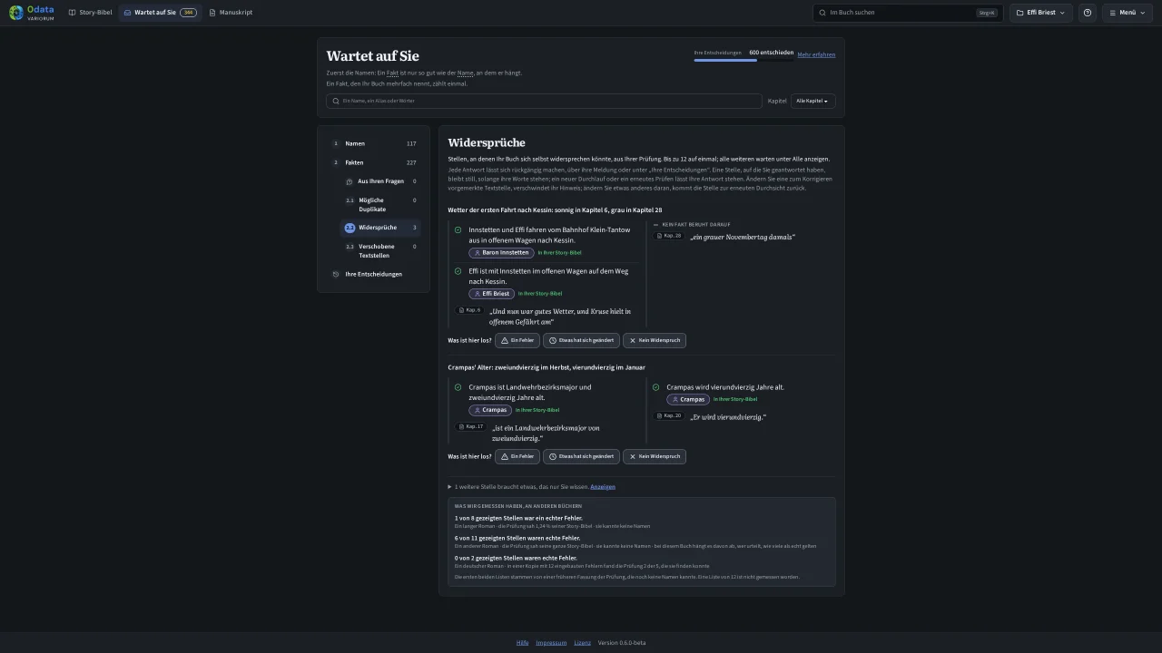Choose Etwas hat sich geändert for Kessin weather
The height and width of the screenshot is (653, 1162).
point(581,340)
